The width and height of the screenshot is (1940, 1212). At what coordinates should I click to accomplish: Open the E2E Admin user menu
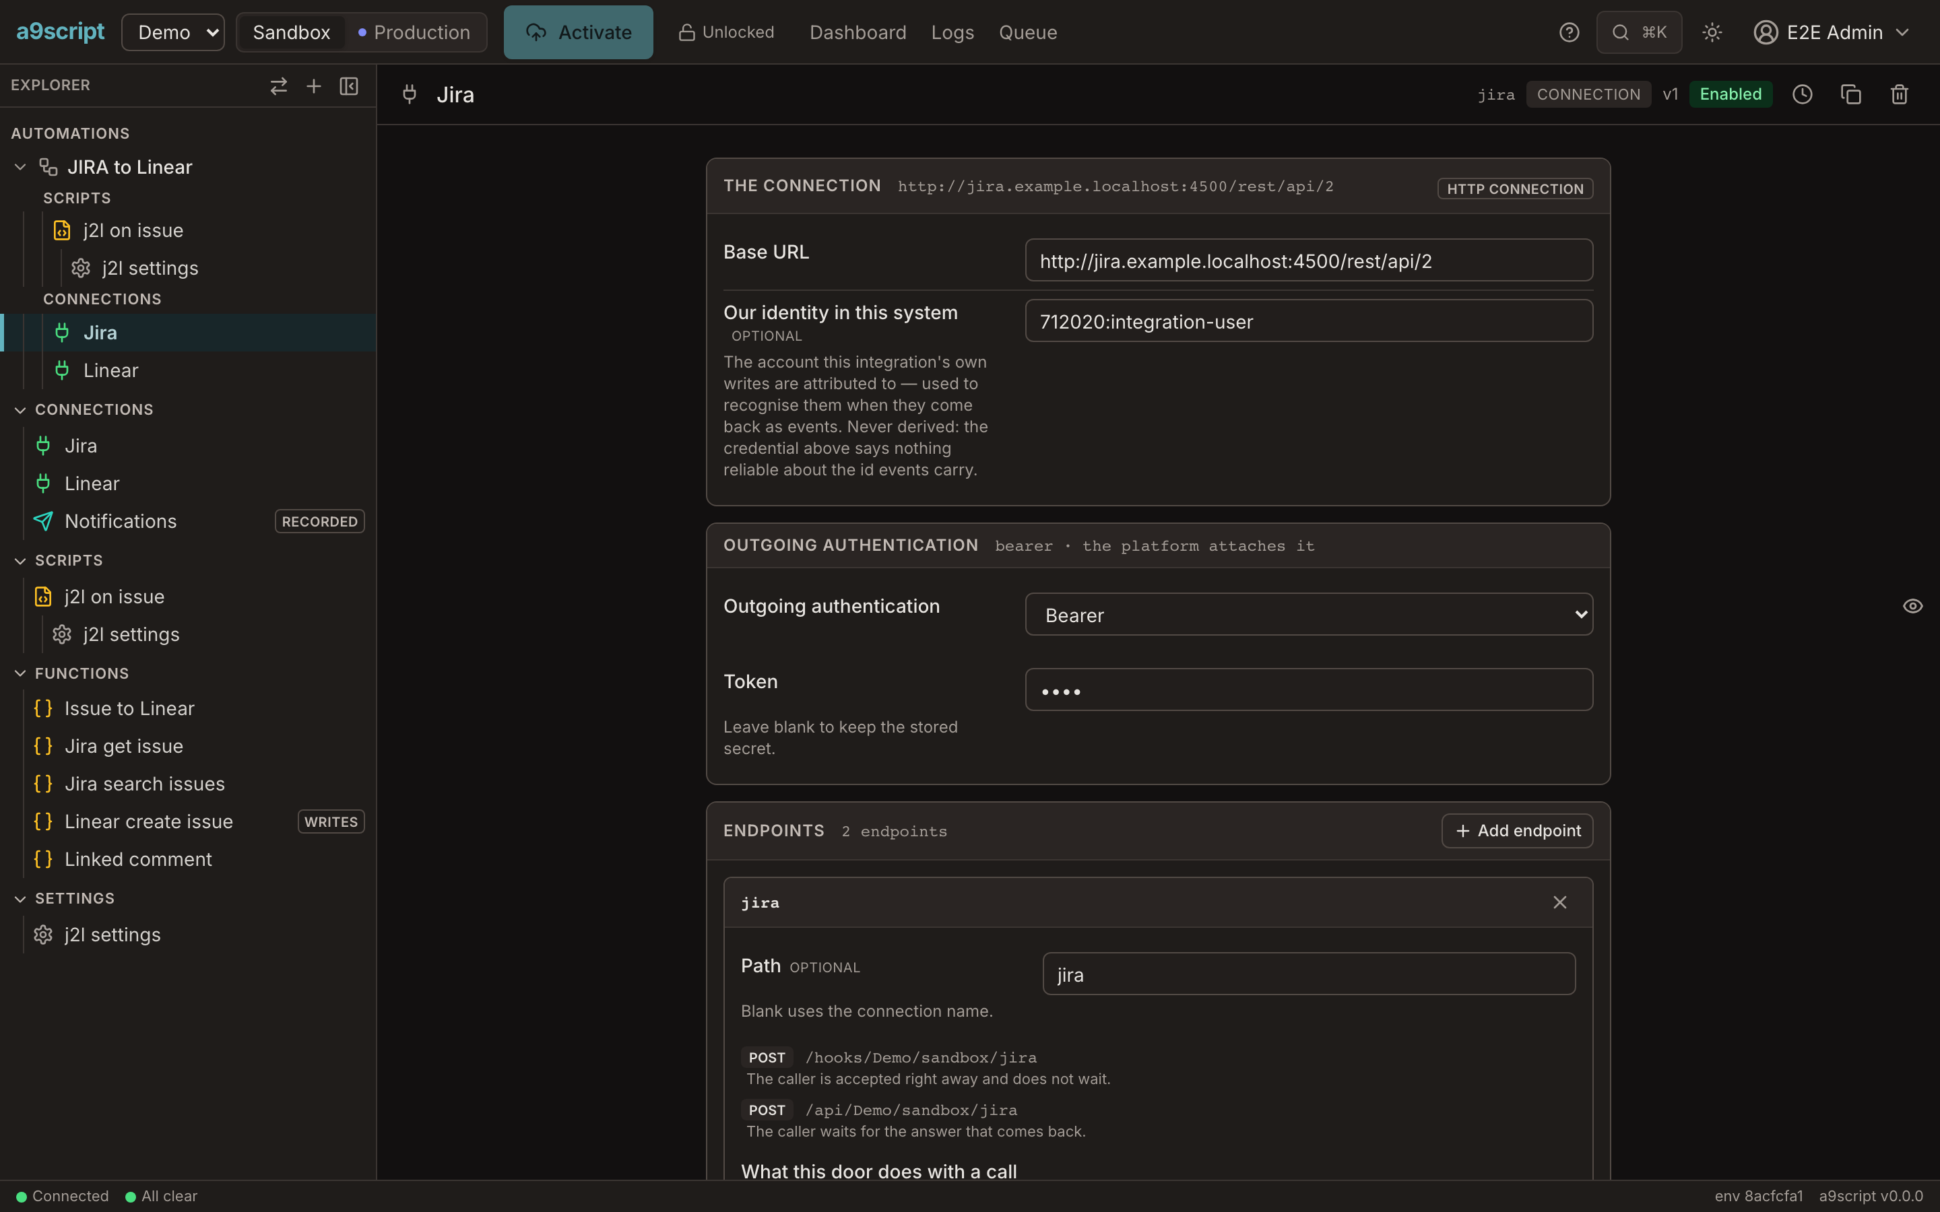(1832, 32)
